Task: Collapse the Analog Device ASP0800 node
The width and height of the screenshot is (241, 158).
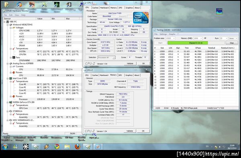Action: pos(8,64)
